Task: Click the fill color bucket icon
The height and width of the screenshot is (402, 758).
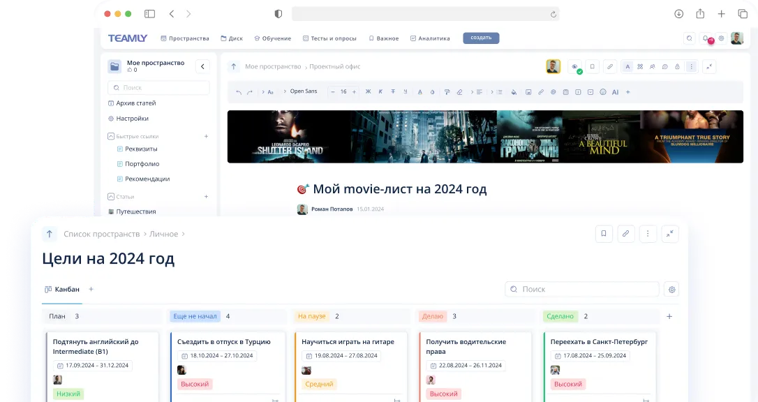Action: (x=514, y=92)
